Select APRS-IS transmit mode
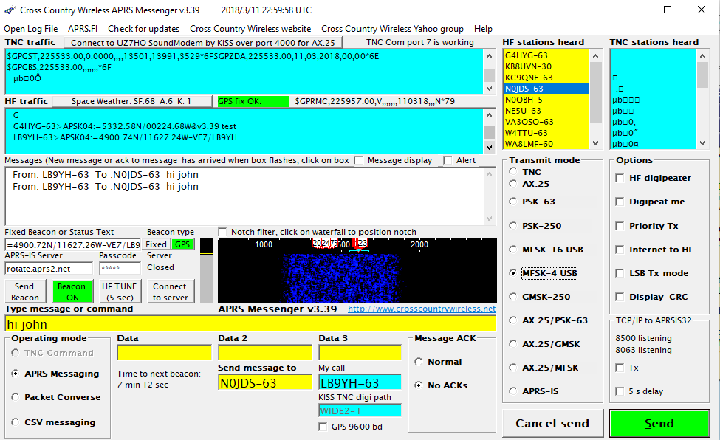Screen dimensions: 720x440 pos(513,391)
